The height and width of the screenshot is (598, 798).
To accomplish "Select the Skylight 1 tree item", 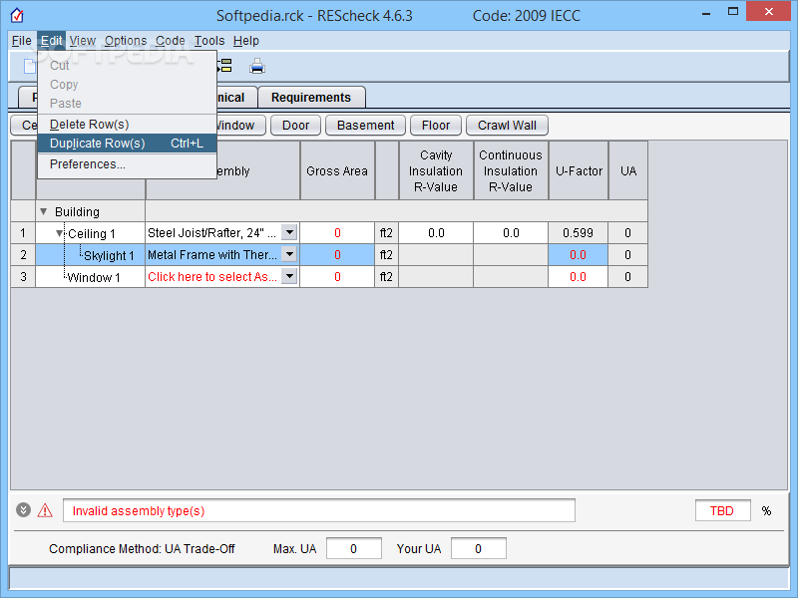I will 109,255.
